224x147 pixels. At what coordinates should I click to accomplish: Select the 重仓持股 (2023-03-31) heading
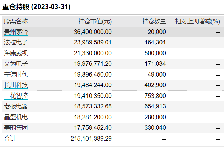36,7
